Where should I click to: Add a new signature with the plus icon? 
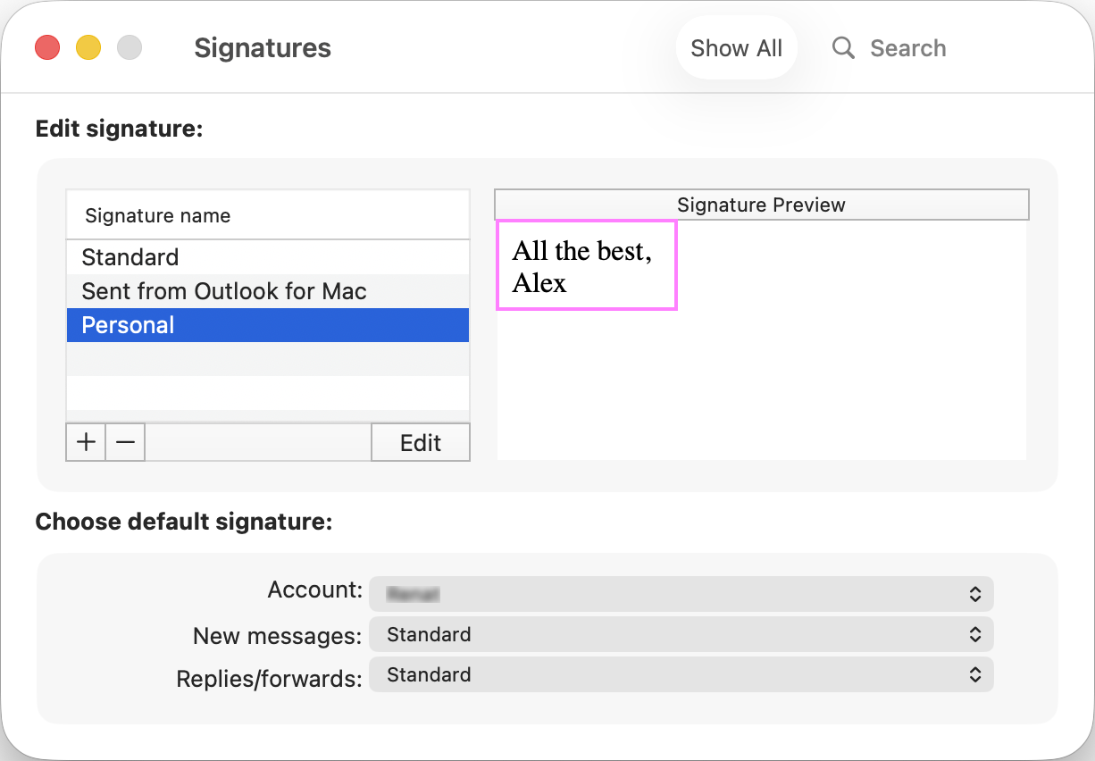click(x=85, y=441)
